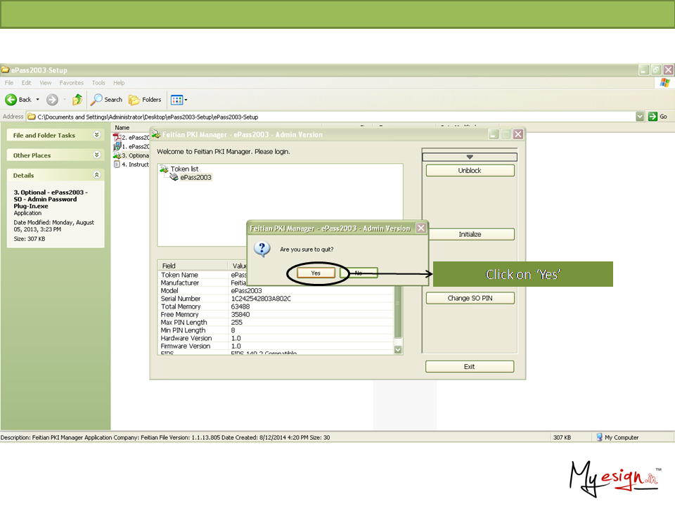
Task: Close the quit confirmation dialog with X
Action: pyautogui.click(x=420, y=228)
